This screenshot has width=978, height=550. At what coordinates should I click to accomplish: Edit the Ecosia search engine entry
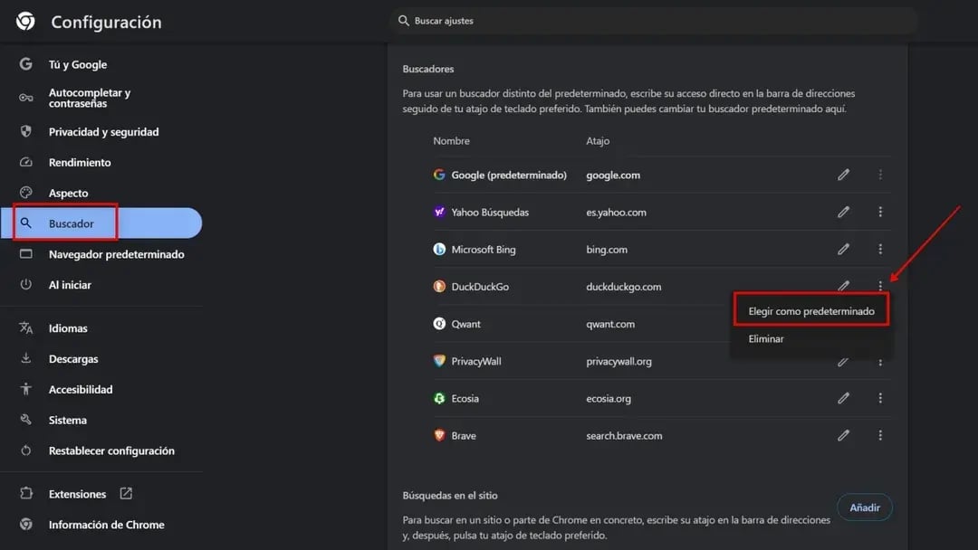843,397
